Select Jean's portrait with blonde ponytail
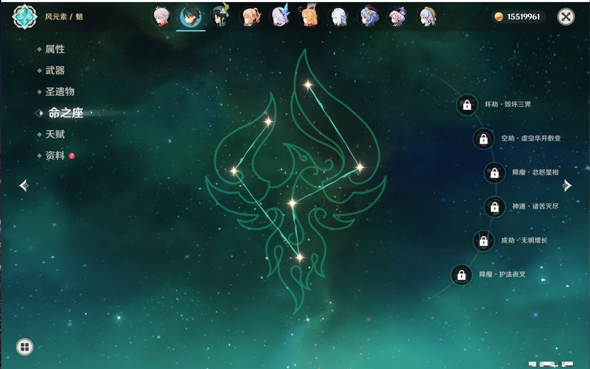Viewport: 590px width, 369px height. [250, 17]
